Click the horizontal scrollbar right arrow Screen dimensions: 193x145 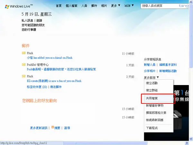[187, 143]
